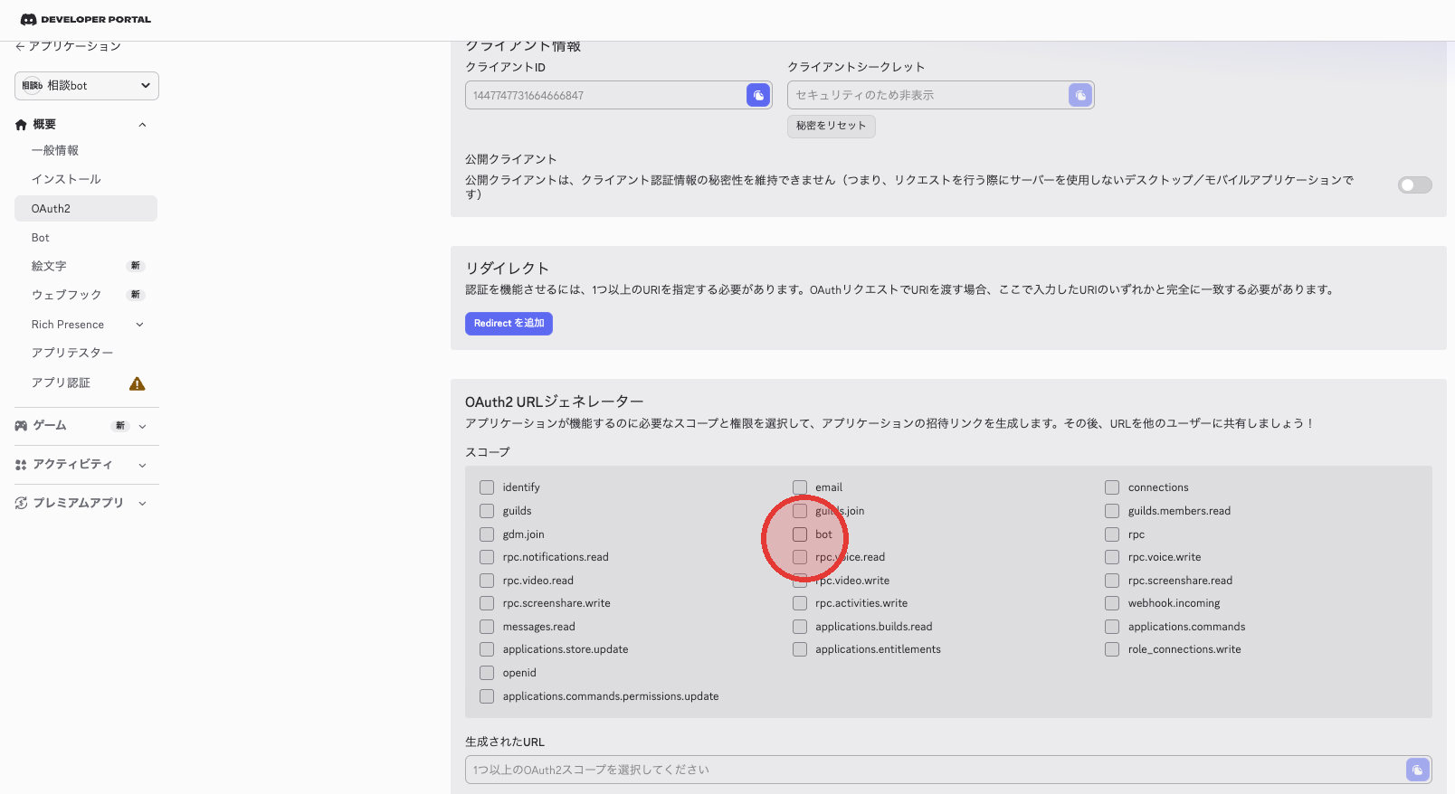Check the role_connections.write scope
The height and width of the screenshot is (794, 1455).
[1112, 649]
